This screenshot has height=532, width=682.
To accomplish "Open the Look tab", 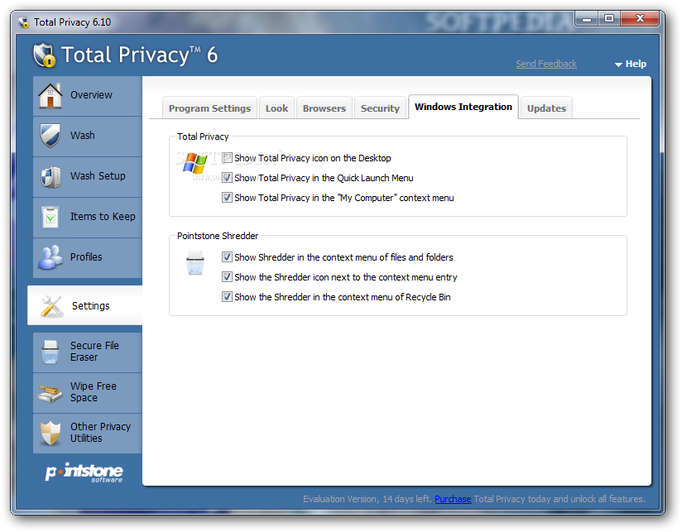I will 277,108.
